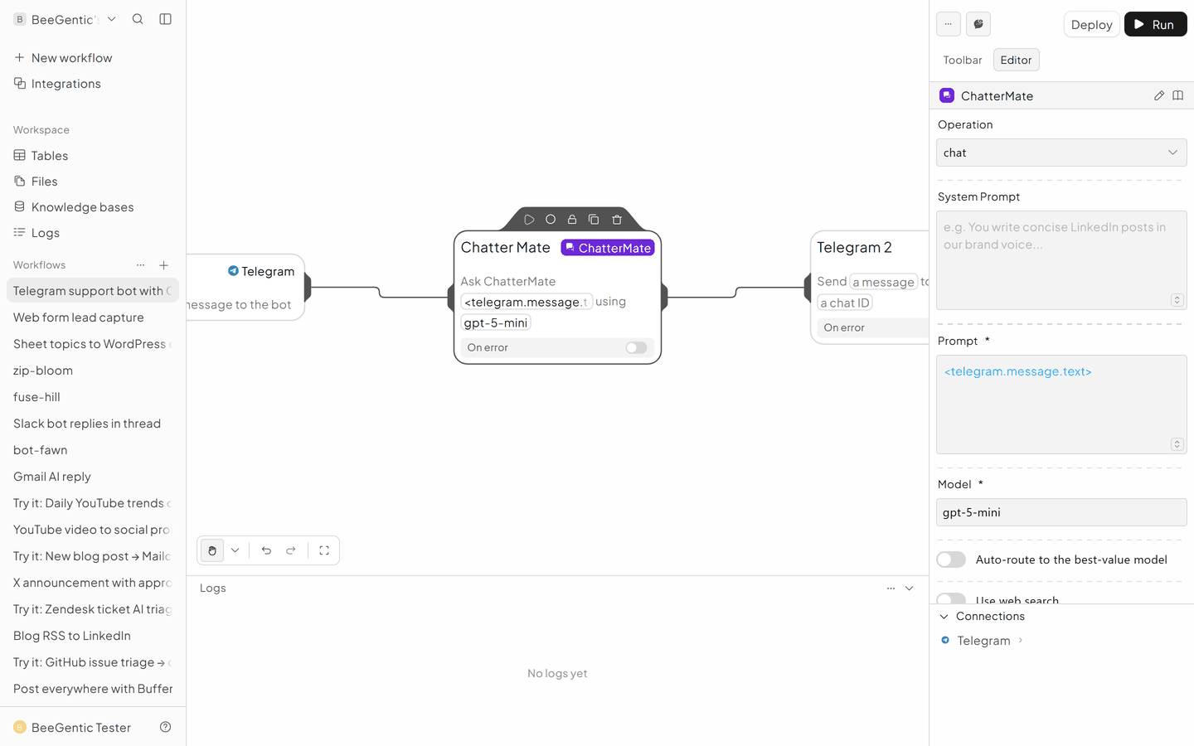Switch to the Editor tab
This screenshot has width=1194, height=746.
tap(1016, 60)
